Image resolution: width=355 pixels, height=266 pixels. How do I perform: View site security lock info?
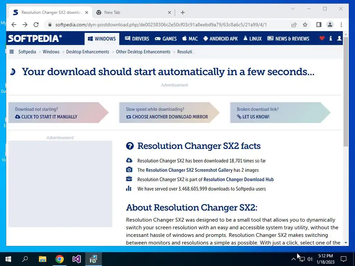click(50, 25)
